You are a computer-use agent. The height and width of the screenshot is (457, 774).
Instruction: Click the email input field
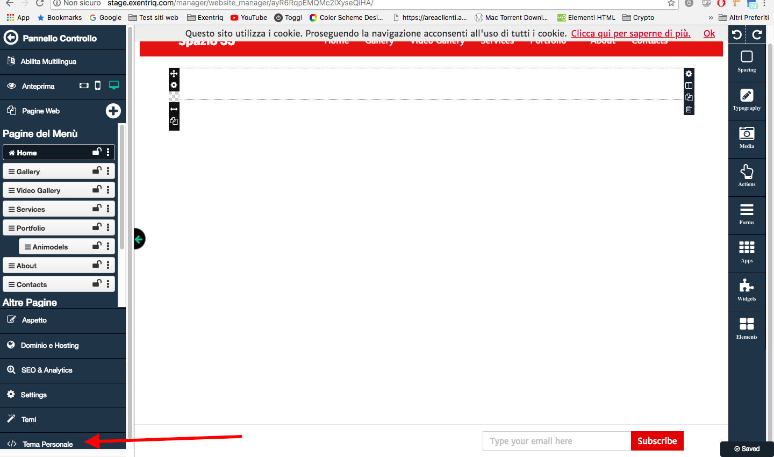[x=556, y=441]
